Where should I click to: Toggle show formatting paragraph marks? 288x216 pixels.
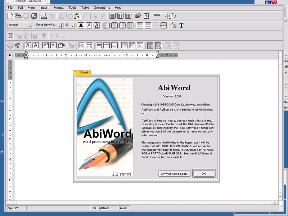146,16
